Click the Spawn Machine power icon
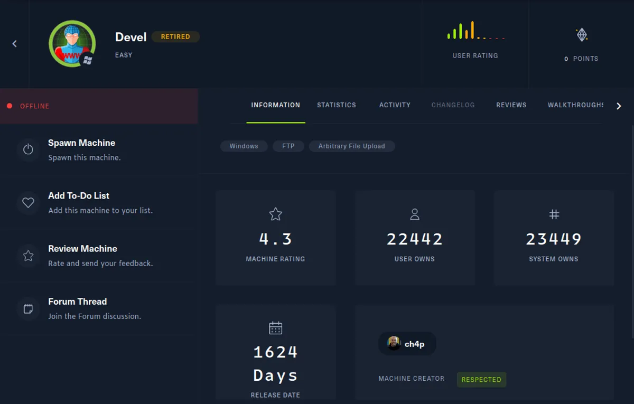 coord(28,149)
